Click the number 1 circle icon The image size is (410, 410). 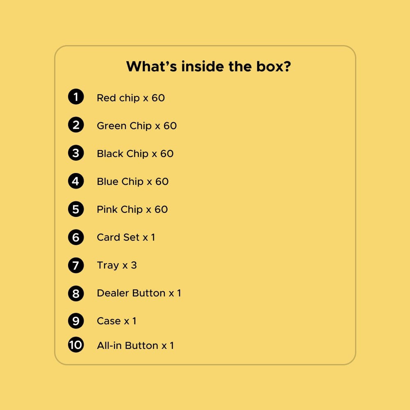pos(76,97)
